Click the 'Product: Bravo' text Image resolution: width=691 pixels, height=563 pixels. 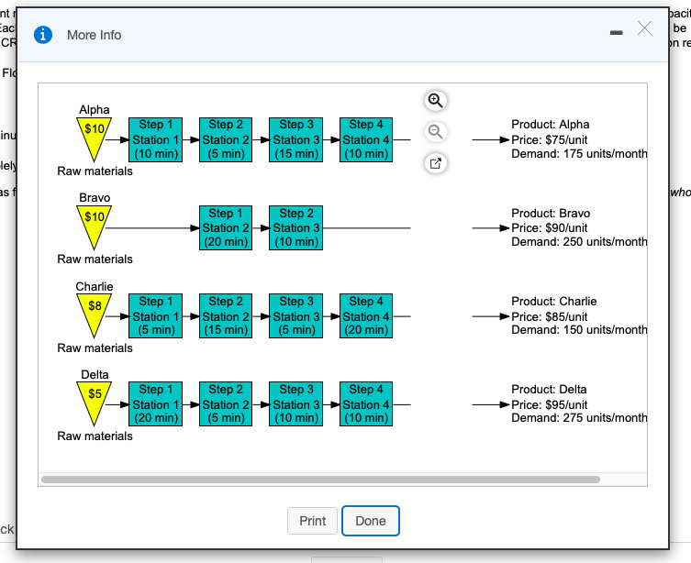(551, 214)
